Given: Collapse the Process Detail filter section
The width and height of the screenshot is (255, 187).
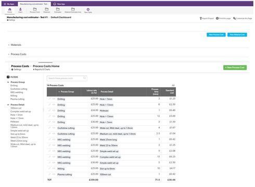Looking at the screenshot, I should point(8,105).
